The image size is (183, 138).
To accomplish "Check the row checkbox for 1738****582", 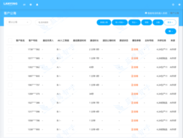I will click(10, 49).
